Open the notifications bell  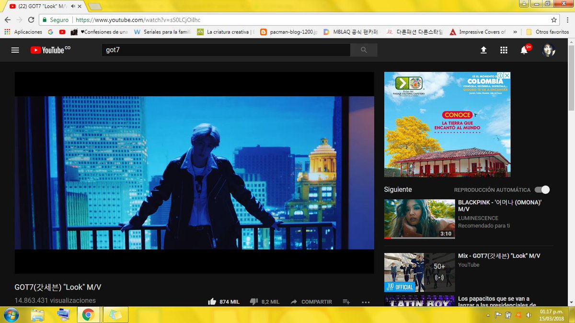524,50
